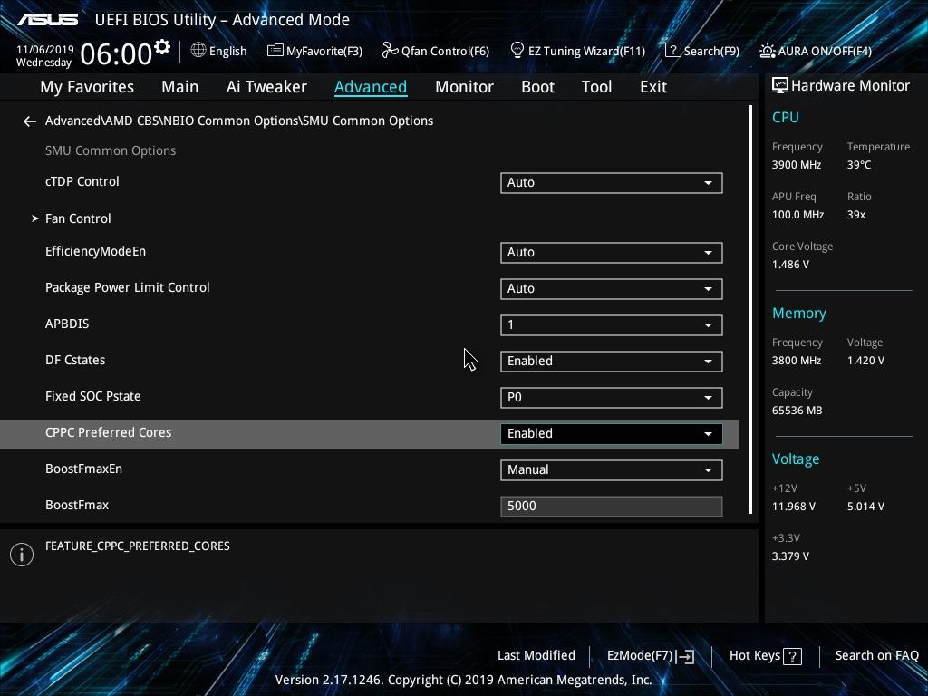Click the settings gear next to the clock
The width and height of the screenshot is (928, 696).
162,47
